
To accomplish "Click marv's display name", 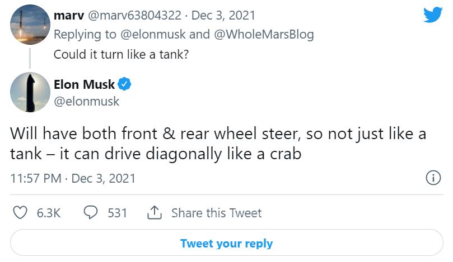I will [68, 13].
